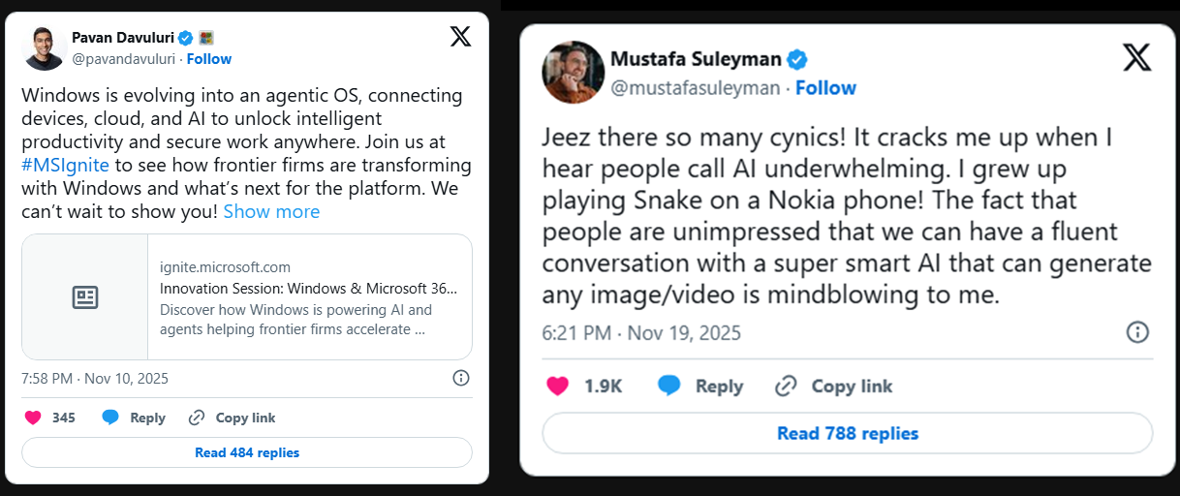Image resolution: width=1180 pixels, height=496 pixels.
Task: Click the 6:21 PM Nov 19, 2025 timestamp
Action: 641,333
